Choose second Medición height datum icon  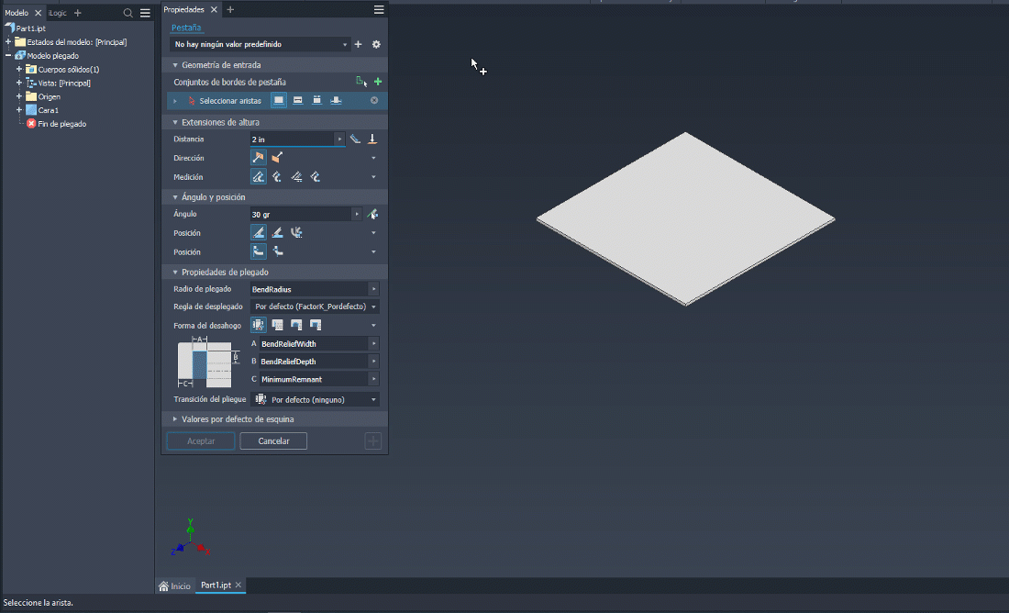[277, 177]
